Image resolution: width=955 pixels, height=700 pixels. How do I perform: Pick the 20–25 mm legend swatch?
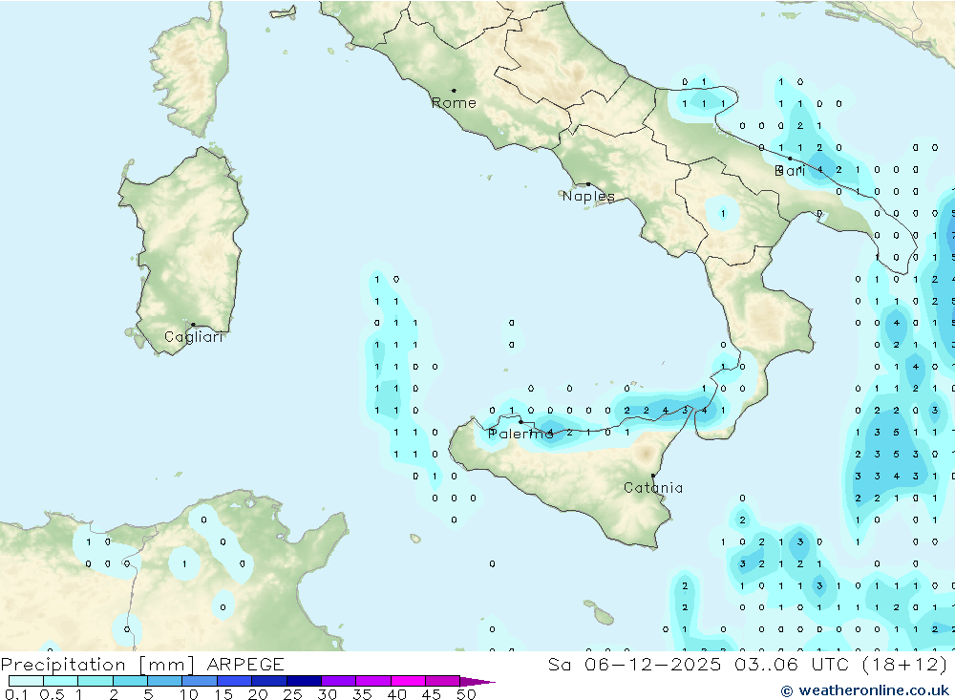(269, 681)
